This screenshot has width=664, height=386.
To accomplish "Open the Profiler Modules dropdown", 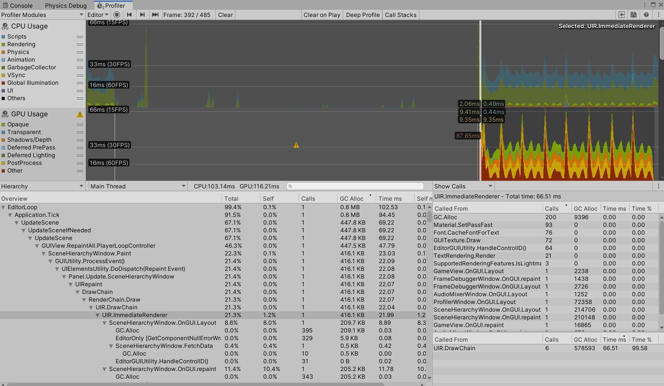I will click(x=42, y=15).
